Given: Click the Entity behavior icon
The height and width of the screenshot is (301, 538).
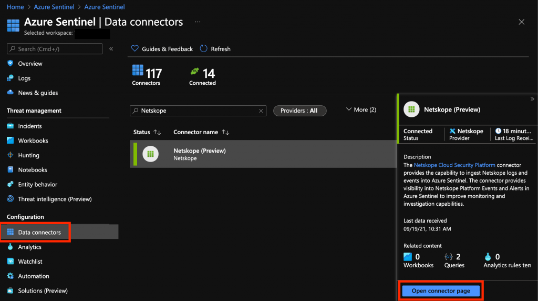Looking at the screenshot, I should point(11,184).
